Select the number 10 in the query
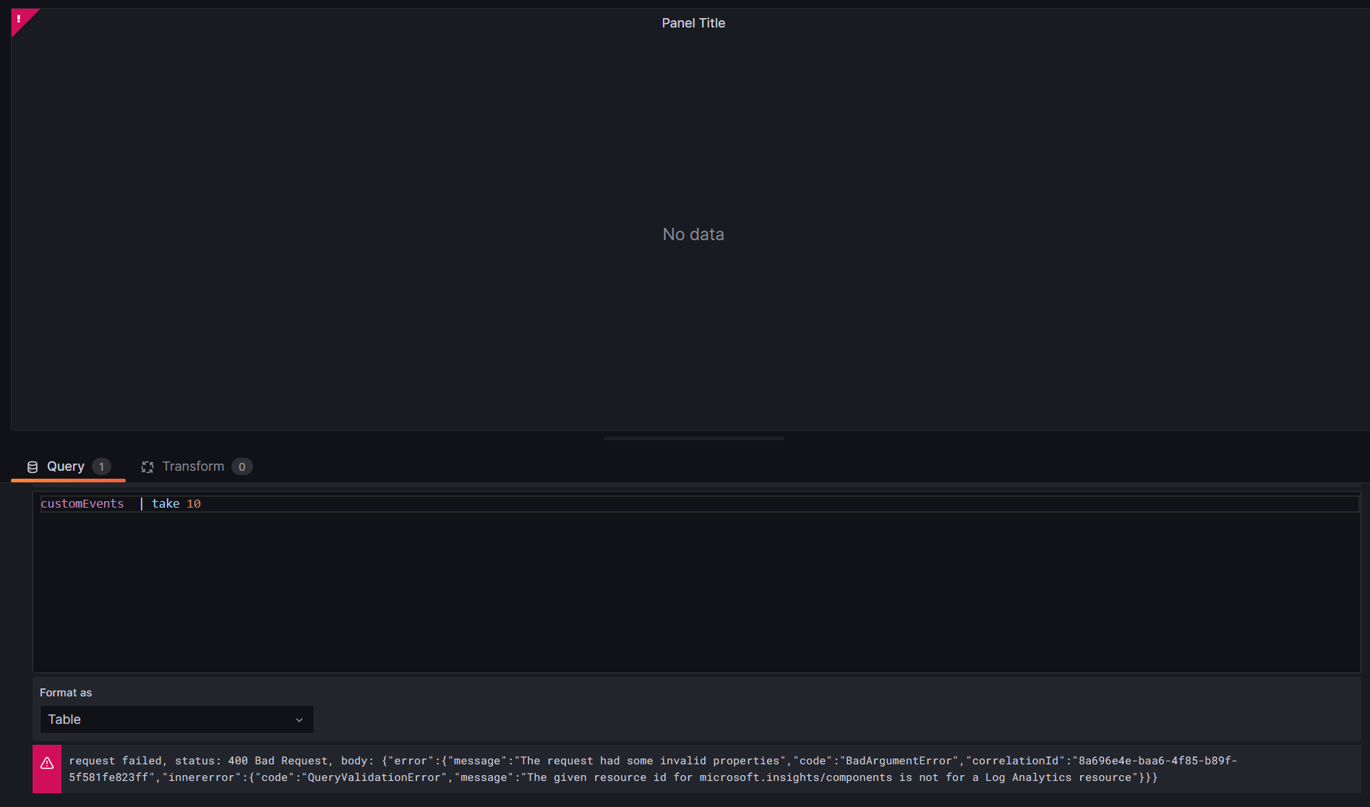Screen dimensions: 1370x807 (194, 503)
